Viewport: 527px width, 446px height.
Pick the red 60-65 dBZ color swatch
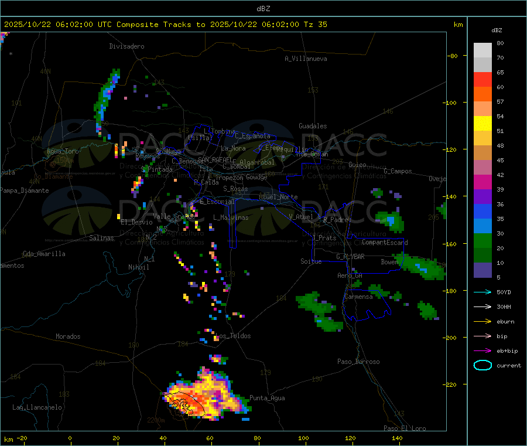482,79
